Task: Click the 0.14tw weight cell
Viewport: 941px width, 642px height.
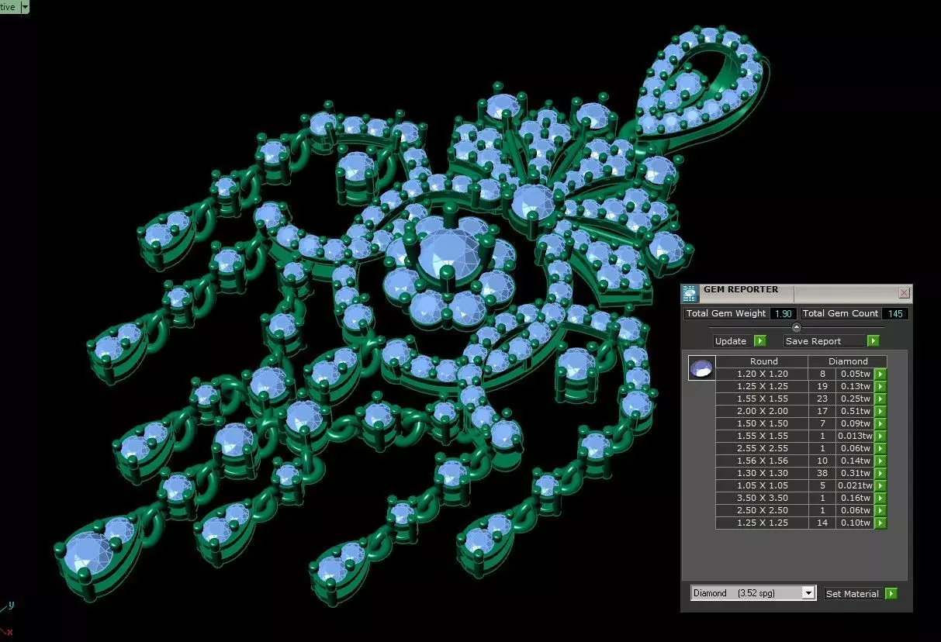Action: pos(855,461)
